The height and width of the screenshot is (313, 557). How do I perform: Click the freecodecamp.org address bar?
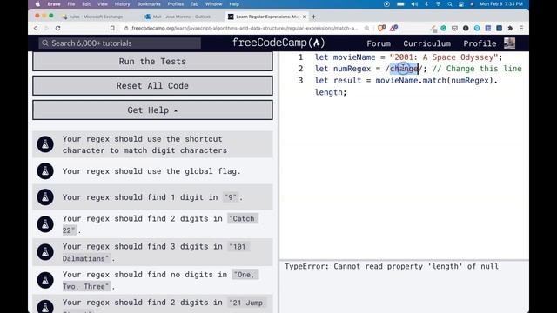tap(245, 28)
